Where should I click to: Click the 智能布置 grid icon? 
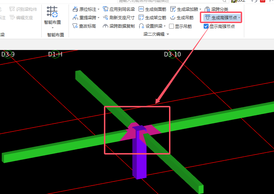click(x=52, y=12)
